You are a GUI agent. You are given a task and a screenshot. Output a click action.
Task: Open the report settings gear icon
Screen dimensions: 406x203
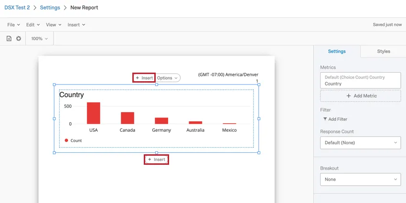click(19, 39)
